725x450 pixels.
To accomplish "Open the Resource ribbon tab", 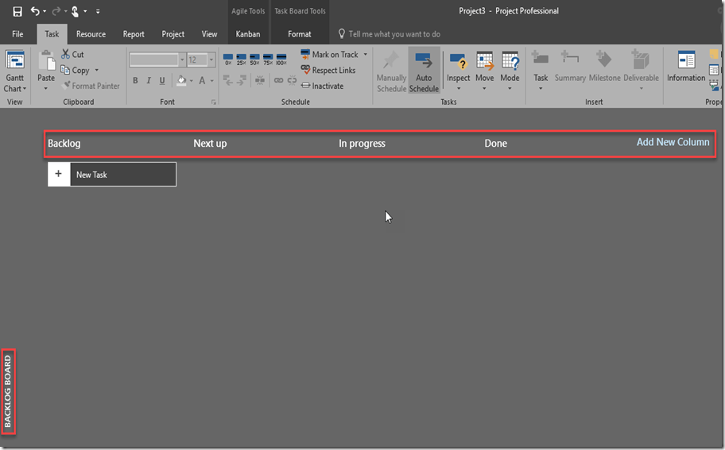I will [x=91, y=34].
